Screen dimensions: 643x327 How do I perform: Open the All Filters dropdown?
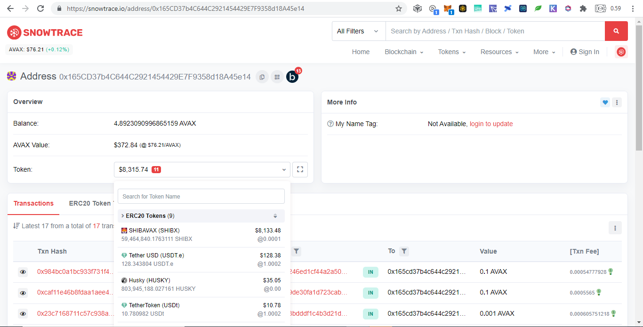(x=359, y=31)
